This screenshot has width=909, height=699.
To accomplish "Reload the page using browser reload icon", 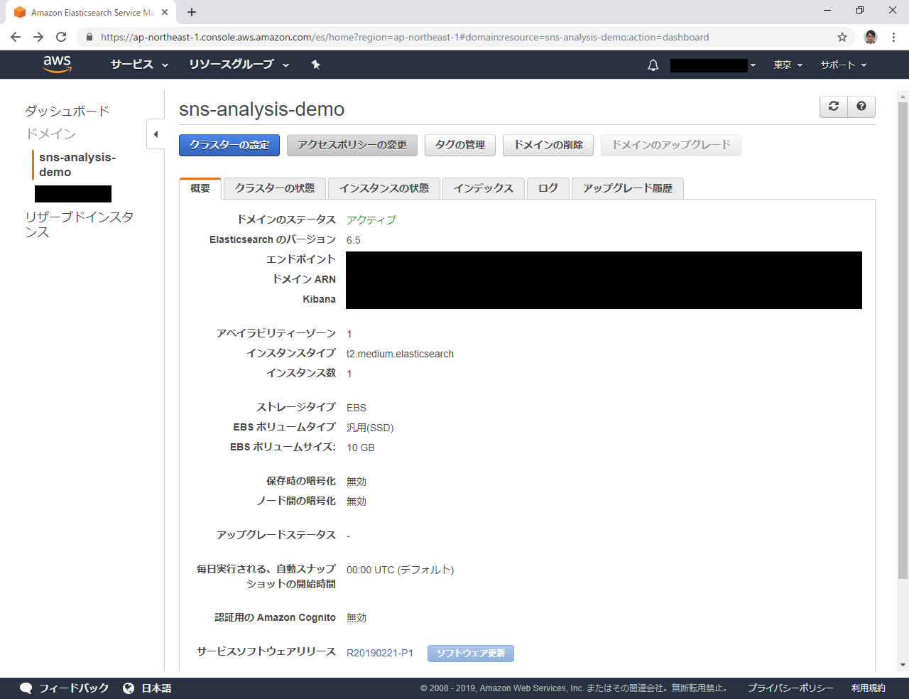I will [x=61, y=37].
